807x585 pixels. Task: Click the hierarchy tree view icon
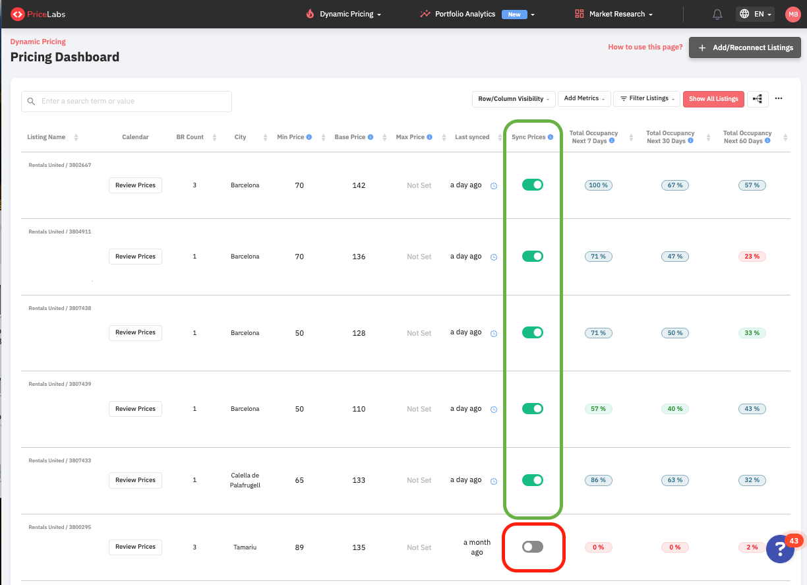coord(758,99)
